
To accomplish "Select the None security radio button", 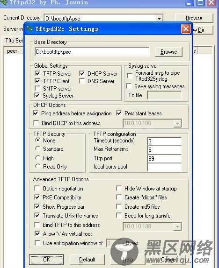I will click(38, 140).
